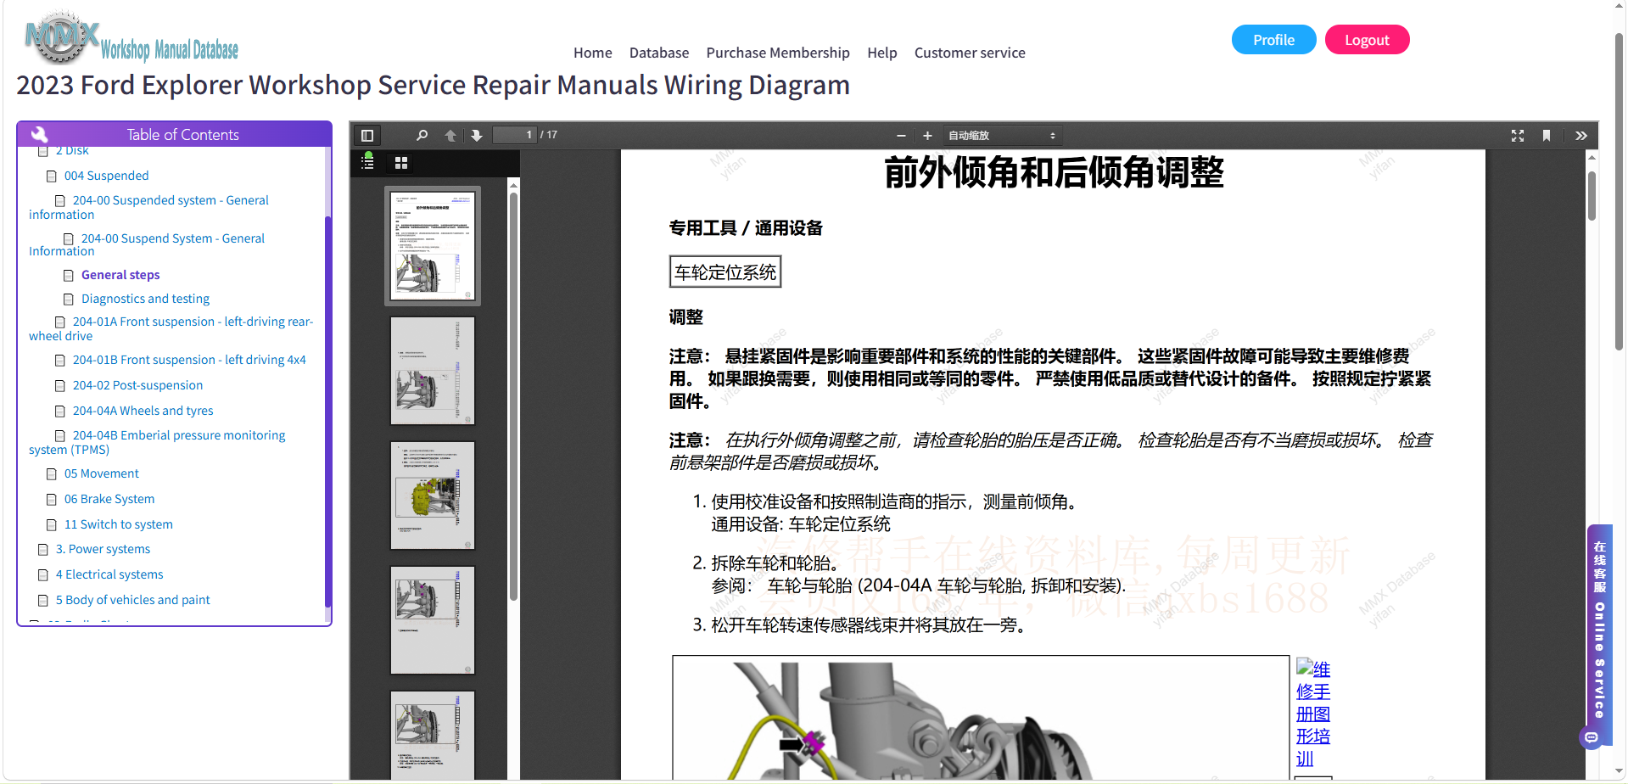Open 4 Electrical systems section
Viewport: 1628px width, 784px height.
(x=109, y=574)
